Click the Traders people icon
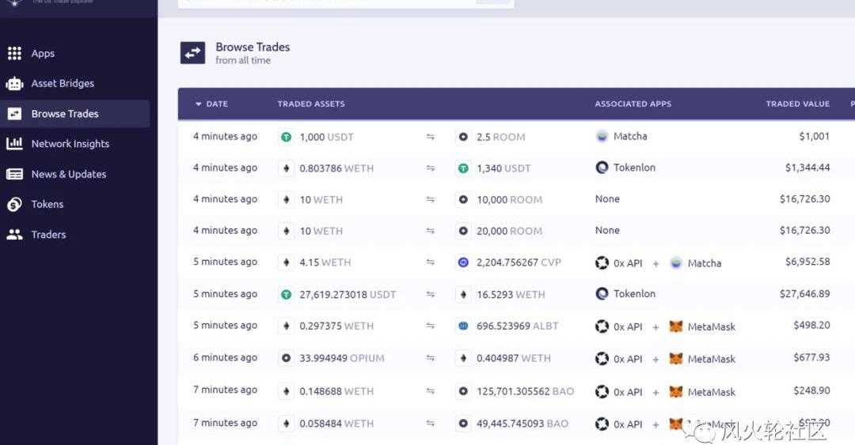855x445 pixels. click(14, 235)
